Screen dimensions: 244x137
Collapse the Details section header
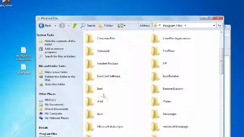click(x=43, y=127)
